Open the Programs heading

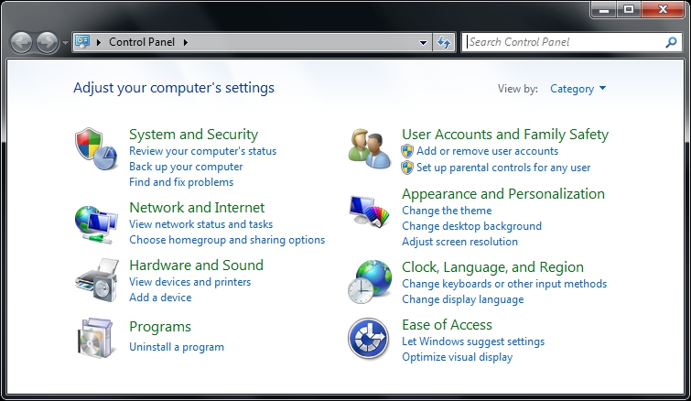(x=160, y=327)
